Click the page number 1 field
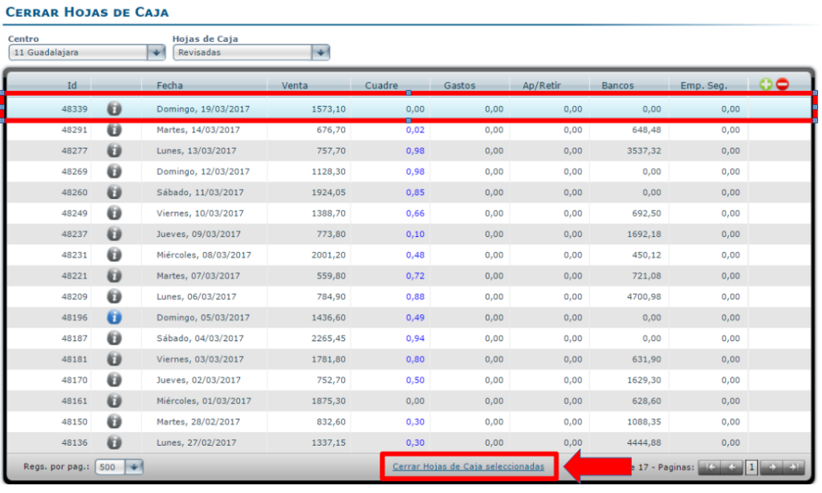 coord(752,467)
